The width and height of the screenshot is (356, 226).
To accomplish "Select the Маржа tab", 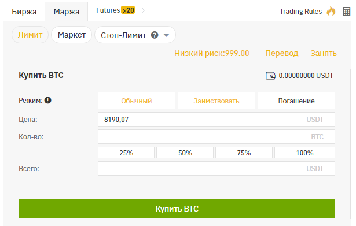I will pos(67,12).
